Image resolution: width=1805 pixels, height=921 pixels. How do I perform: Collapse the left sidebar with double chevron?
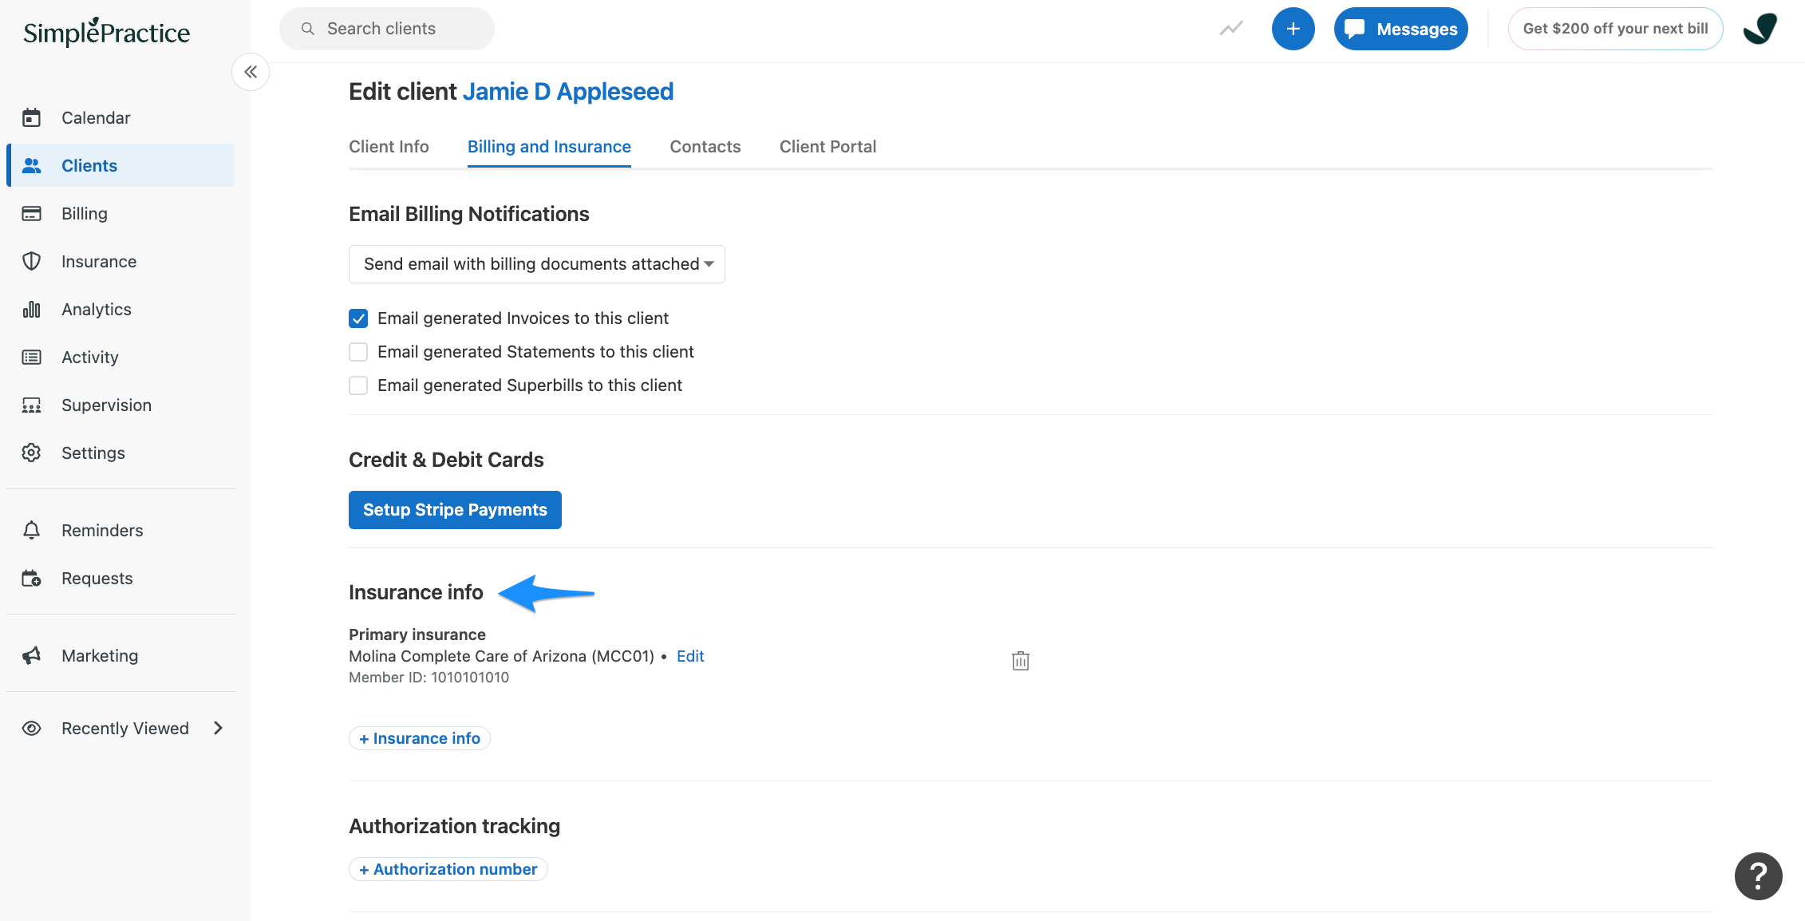[x=250, y=72]
